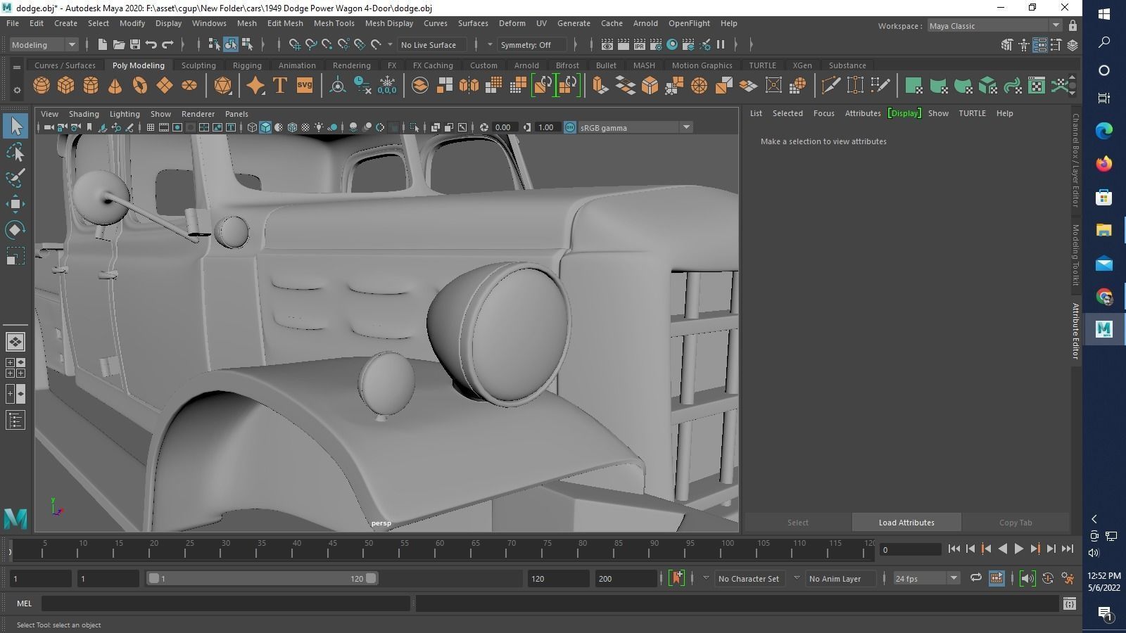Click the Attribute Editor Select button
The image size is (1126, 633).
click(x=797, y=523)
